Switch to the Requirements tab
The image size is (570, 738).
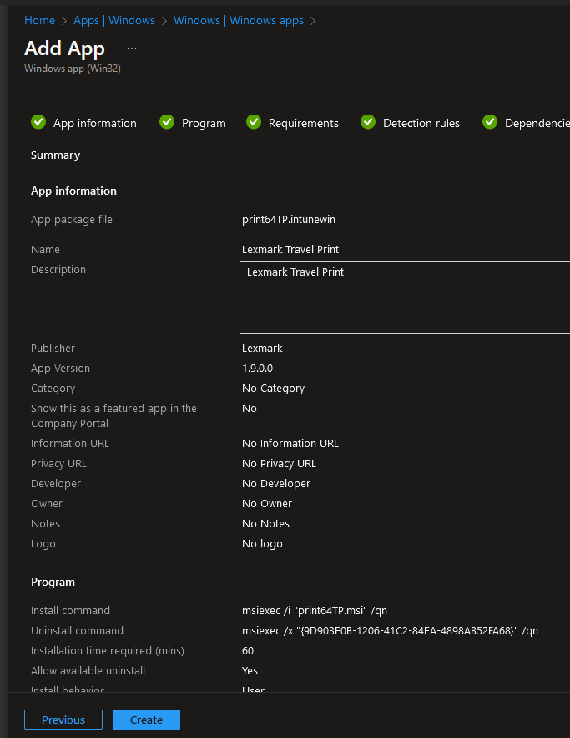click(x=304, y=123)
